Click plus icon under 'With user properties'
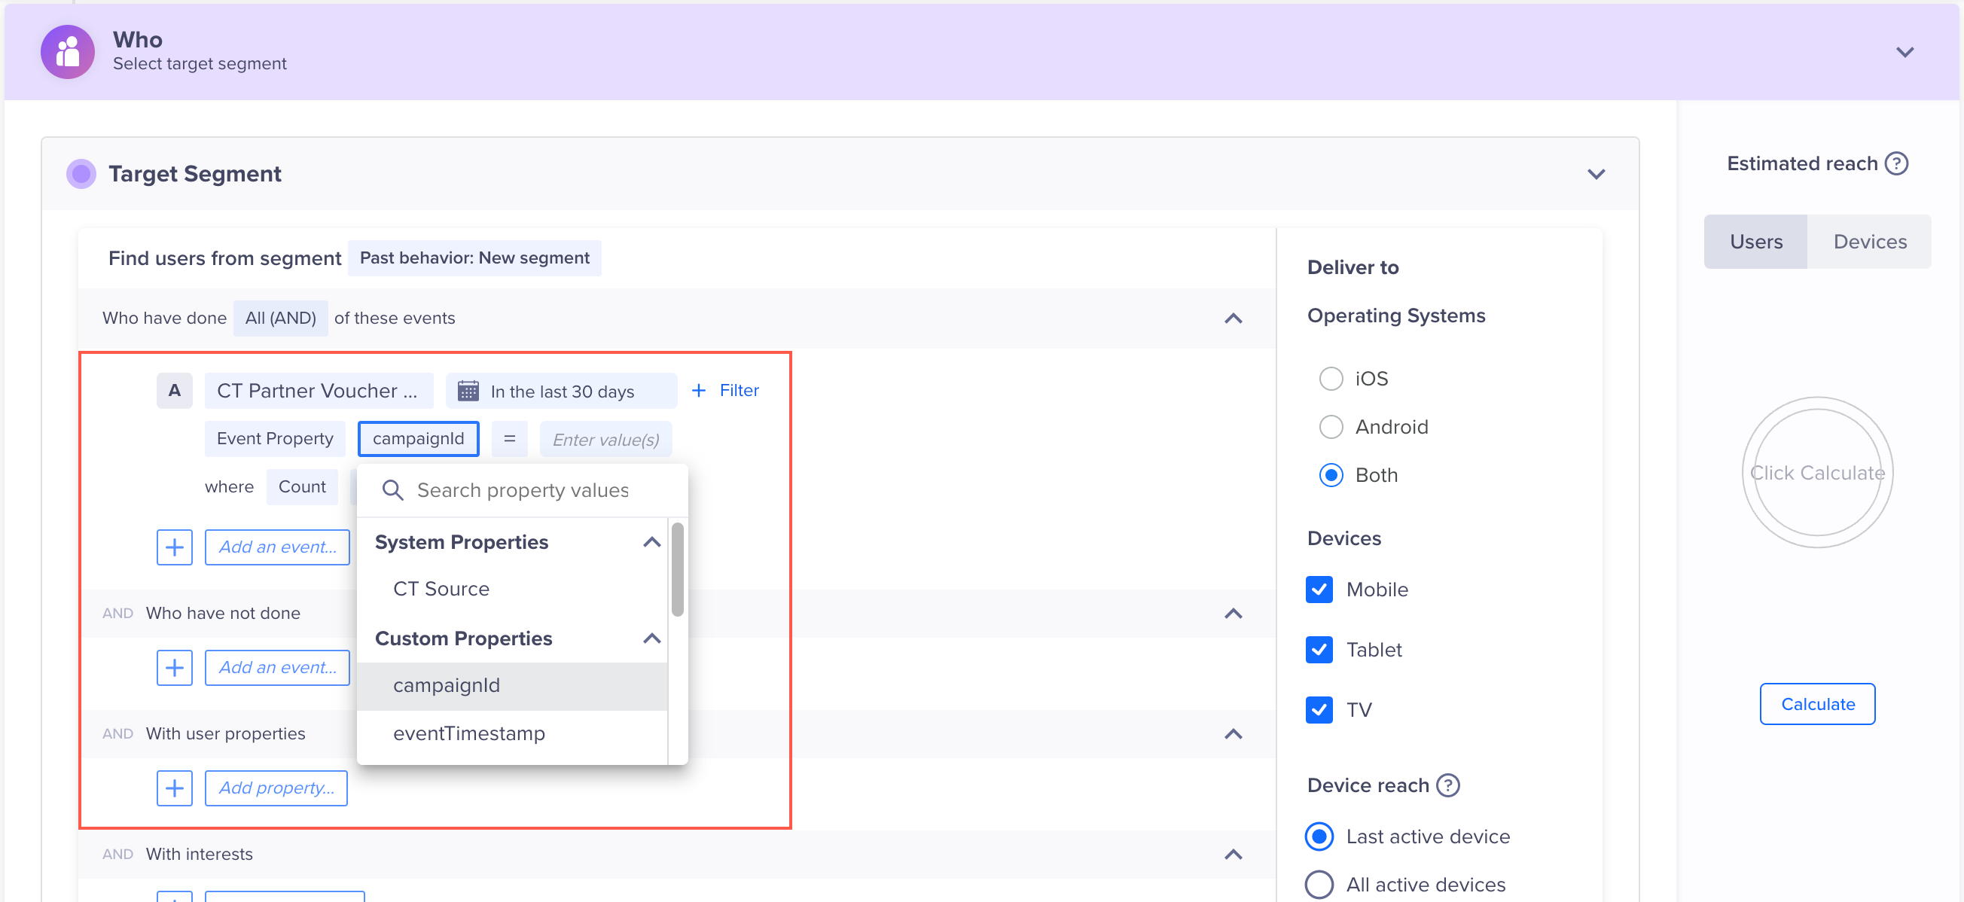The height and width of the screenshot is (902, 1964). click(x=175, y=788)
